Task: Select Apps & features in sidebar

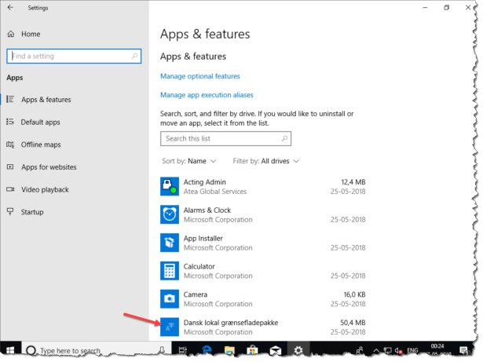Action: (x=46, y=100)
